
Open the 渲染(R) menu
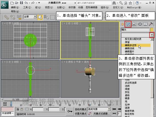[105, 7]
